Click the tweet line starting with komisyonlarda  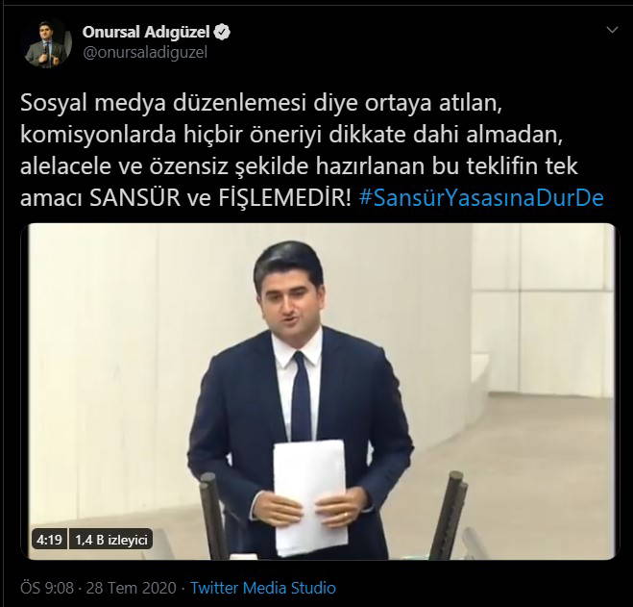click(291, 136)
